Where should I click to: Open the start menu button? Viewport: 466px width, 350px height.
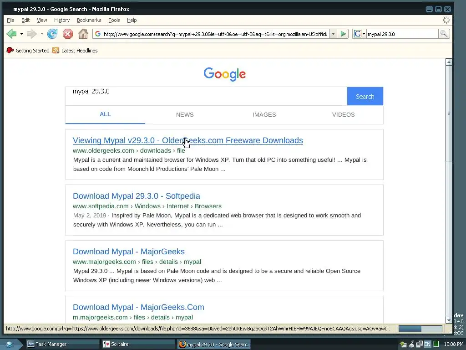[10, 344]
